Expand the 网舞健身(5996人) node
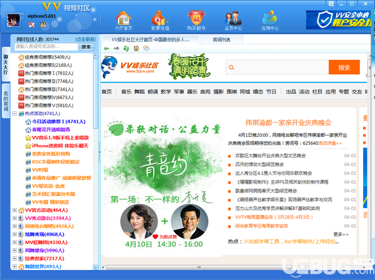 tap(14, 251)
